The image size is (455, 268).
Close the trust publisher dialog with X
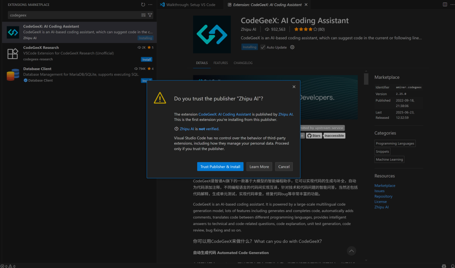coord(294,87)
